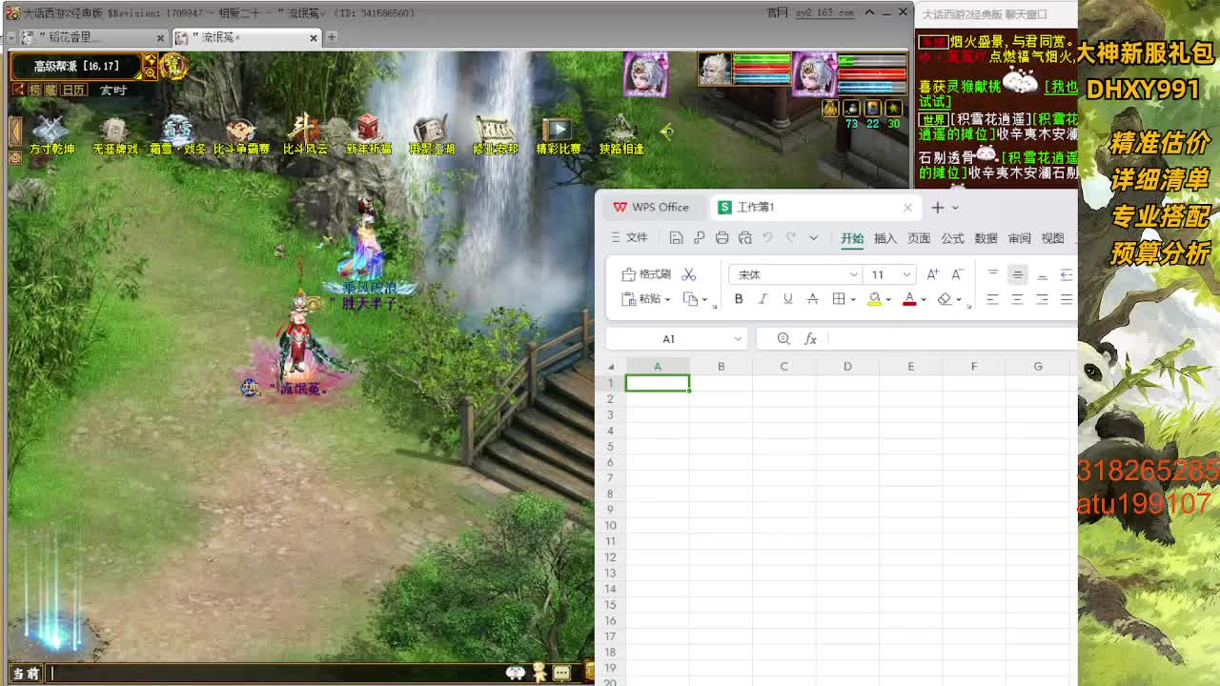Click the formula bar input
The height and width of the screenshot is (686, 1220).
pyautogui.click(x=953, y=339)
